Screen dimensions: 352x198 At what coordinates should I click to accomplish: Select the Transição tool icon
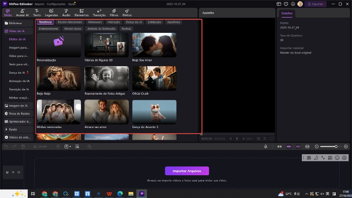click(x=99, y=12)
